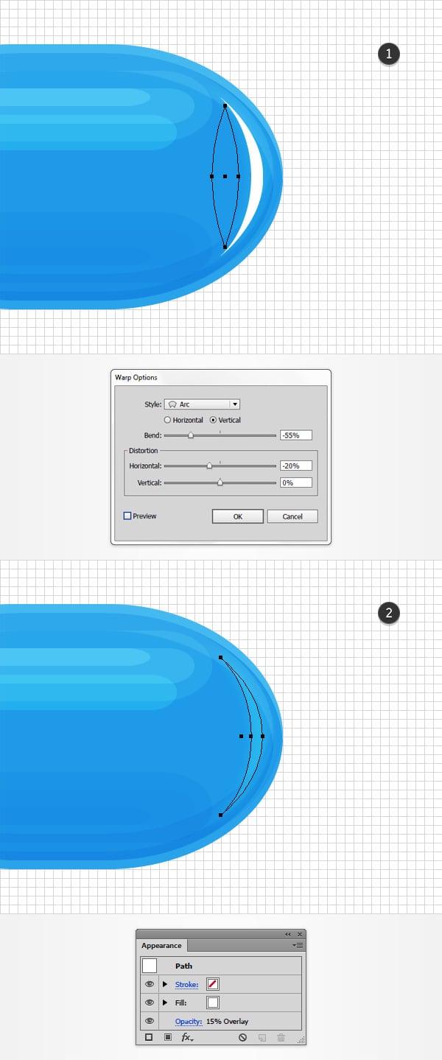Click the Clear Appearance icon

click(x=242, y=1037)
